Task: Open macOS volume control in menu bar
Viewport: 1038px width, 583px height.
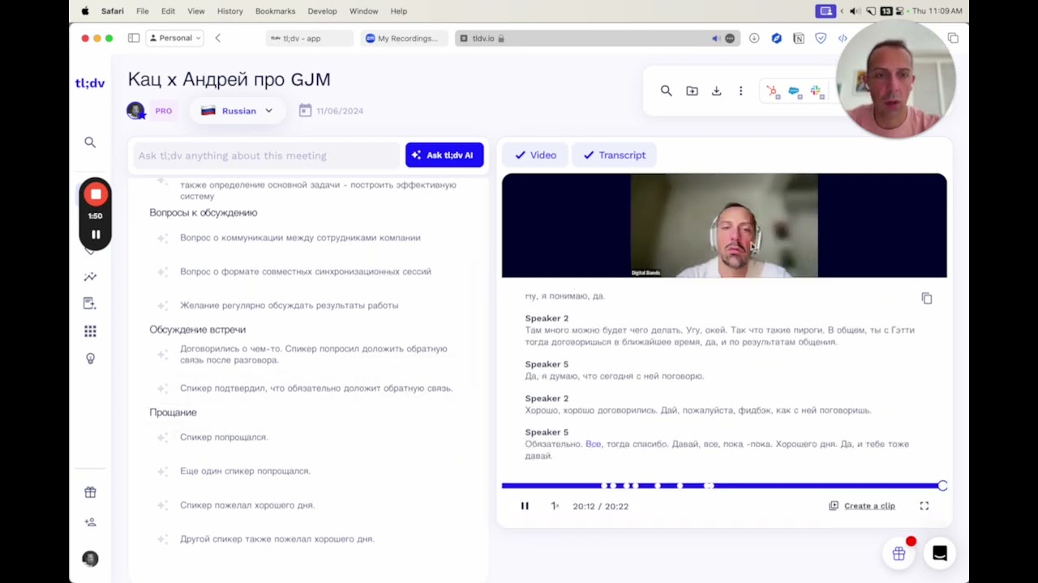Action: click(x=855, y=11)
